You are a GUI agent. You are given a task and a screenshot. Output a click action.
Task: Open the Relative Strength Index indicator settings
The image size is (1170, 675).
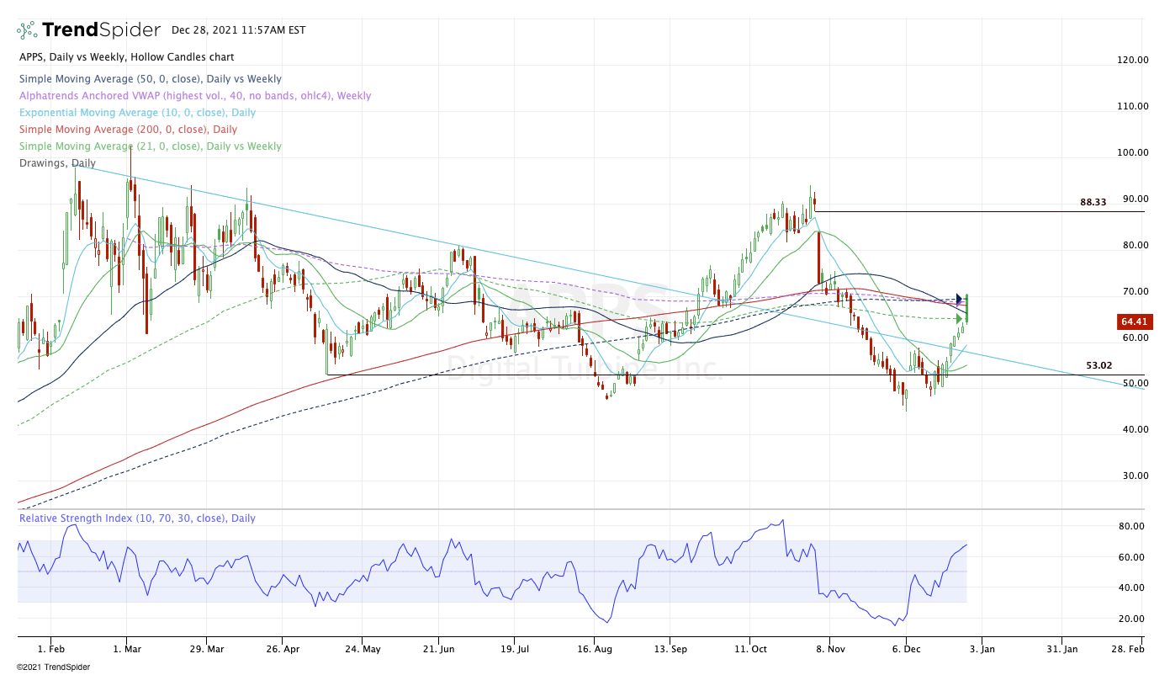[x=137, y=518]
